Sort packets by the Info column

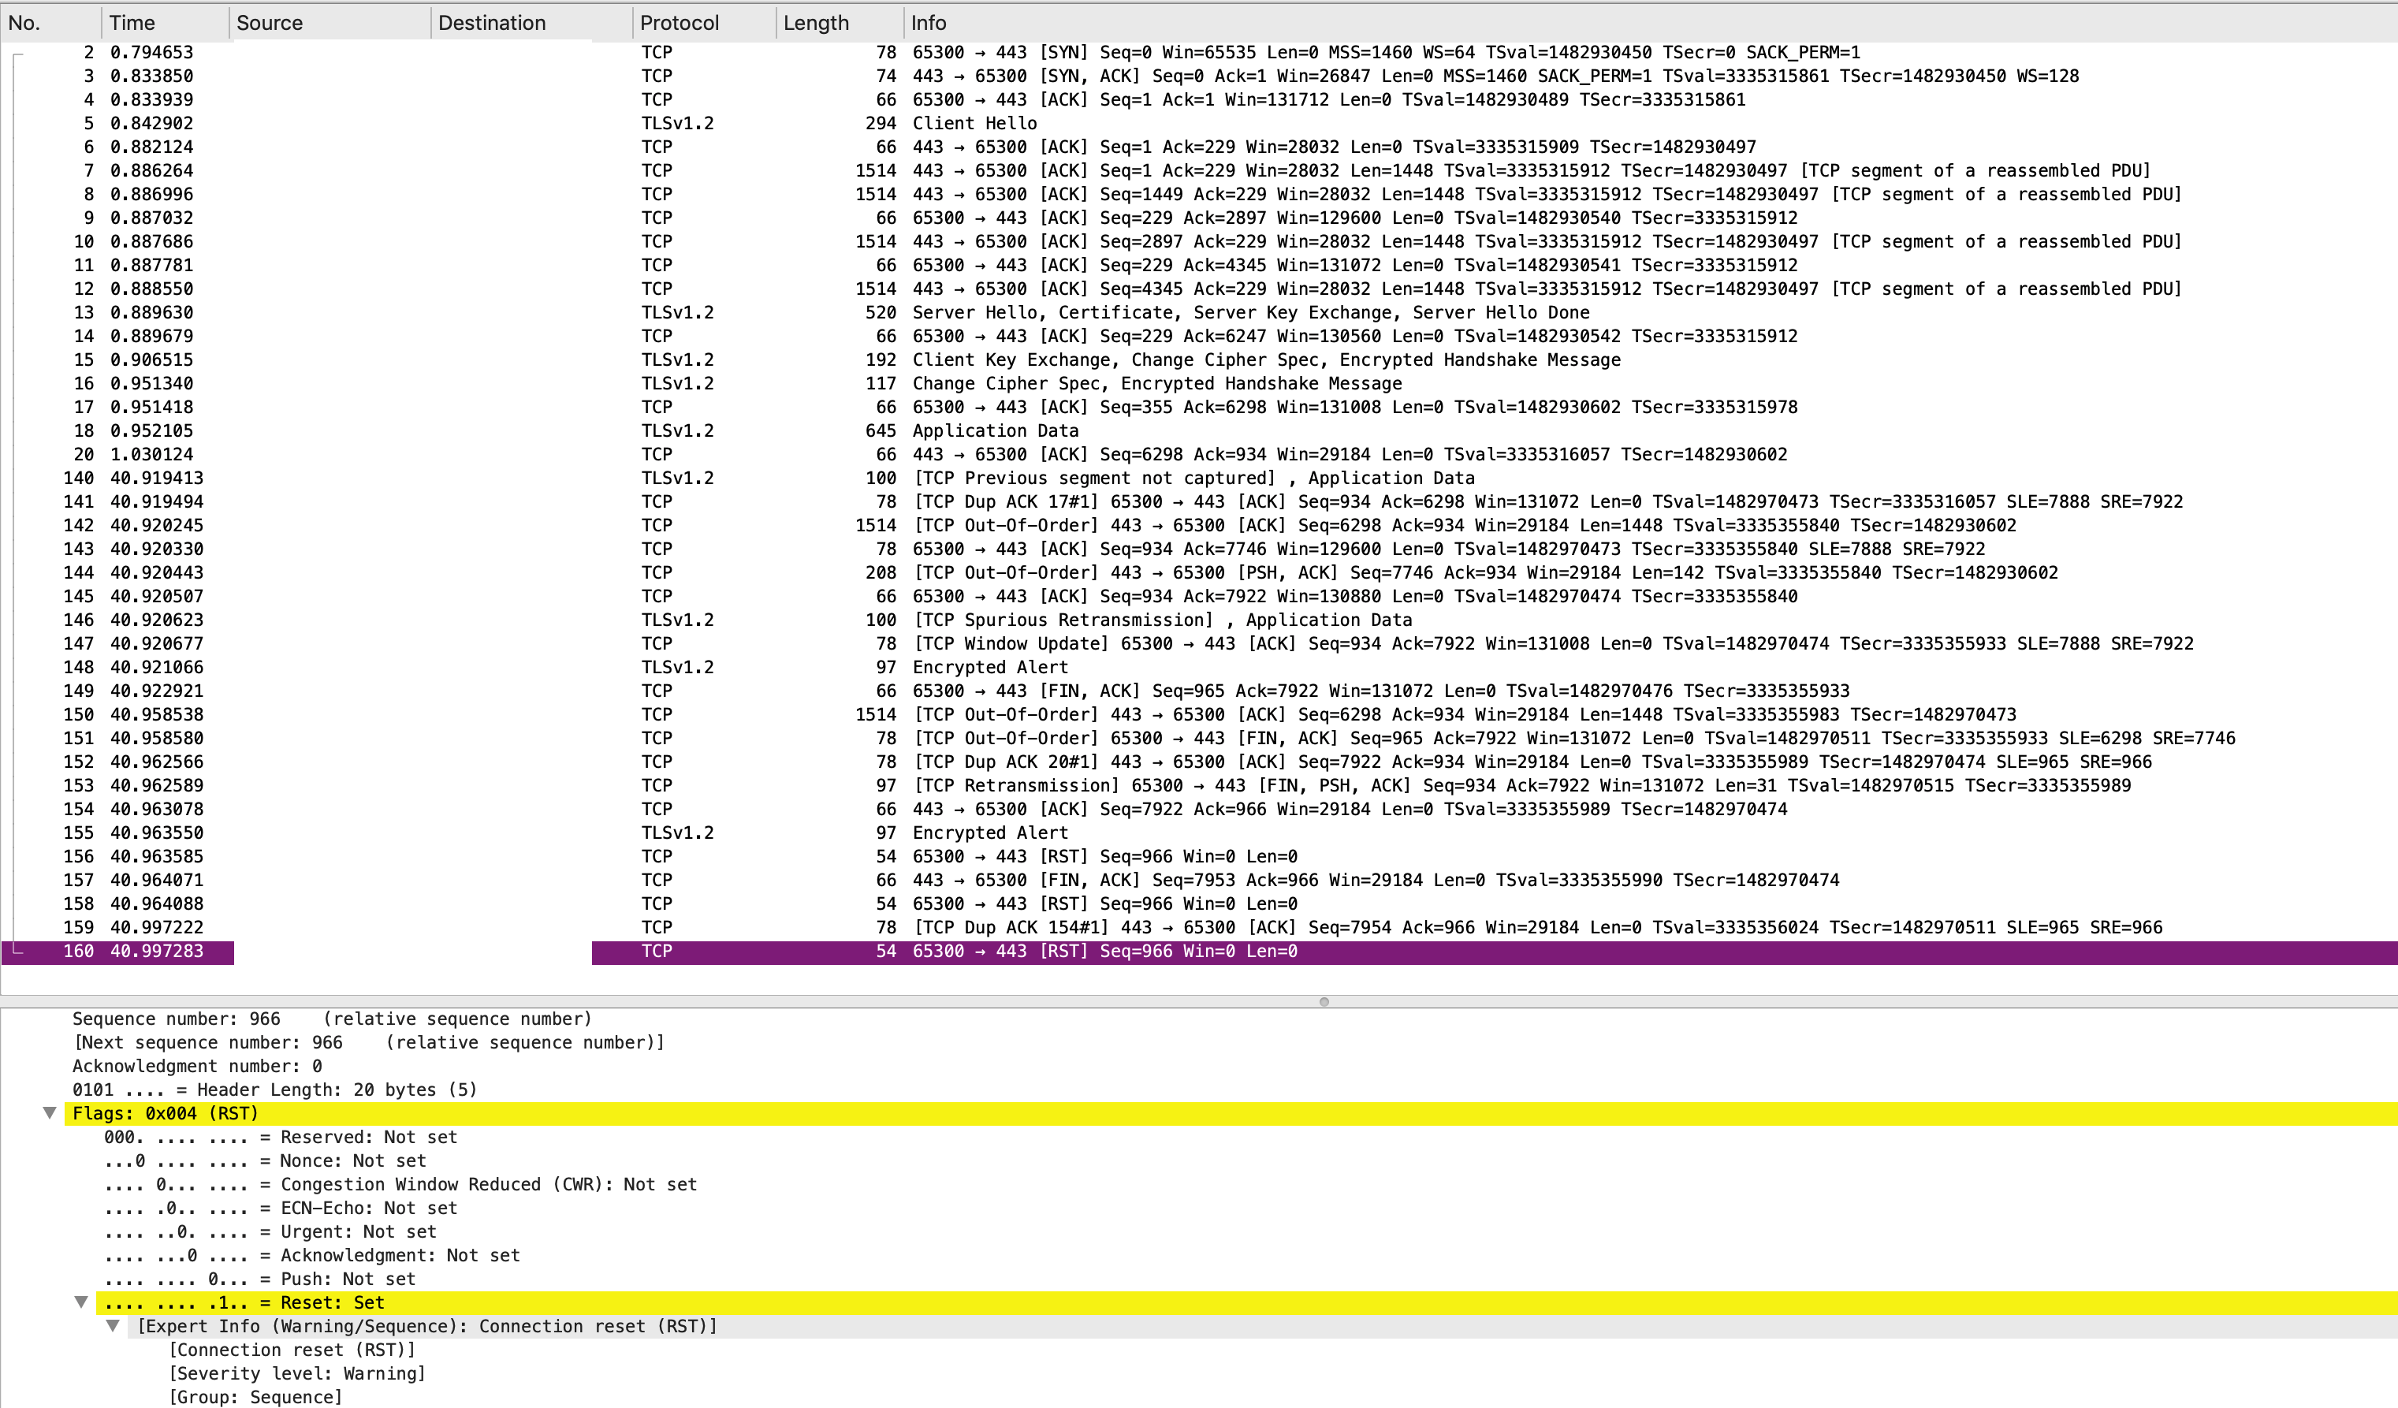(928, 22)
